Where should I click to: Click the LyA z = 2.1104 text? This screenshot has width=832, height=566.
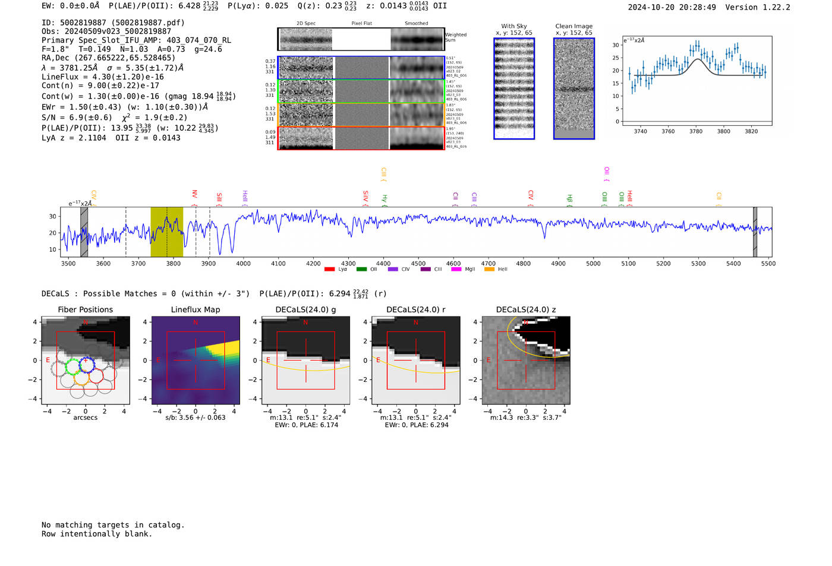point(74,138)
